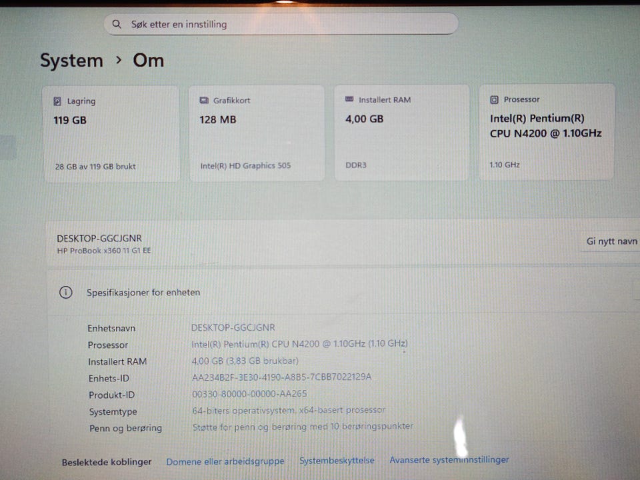640x480 pixels.
Task: Select 'Penn og berøring' support value
Action: tap(303, 427)
